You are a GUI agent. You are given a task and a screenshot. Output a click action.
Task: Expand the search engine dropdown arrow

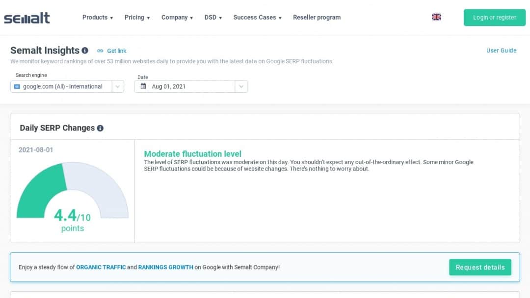coord(118,87)
